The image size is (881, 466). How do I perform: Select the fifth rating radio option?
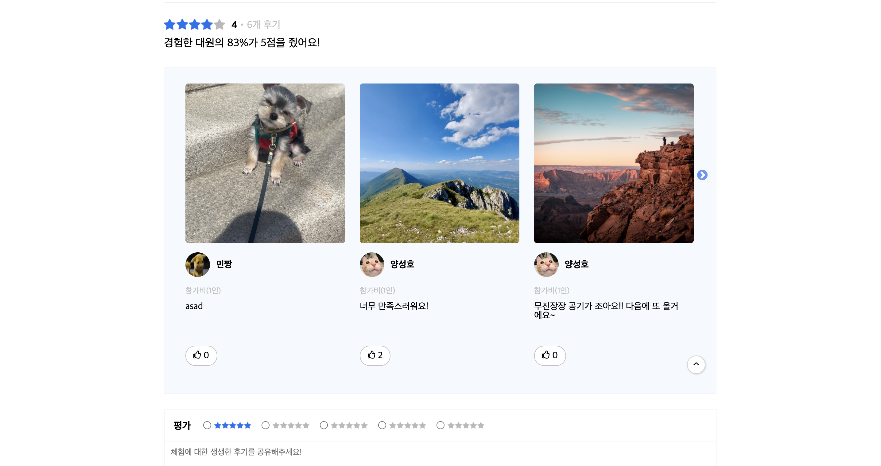(x=440, y=425)
